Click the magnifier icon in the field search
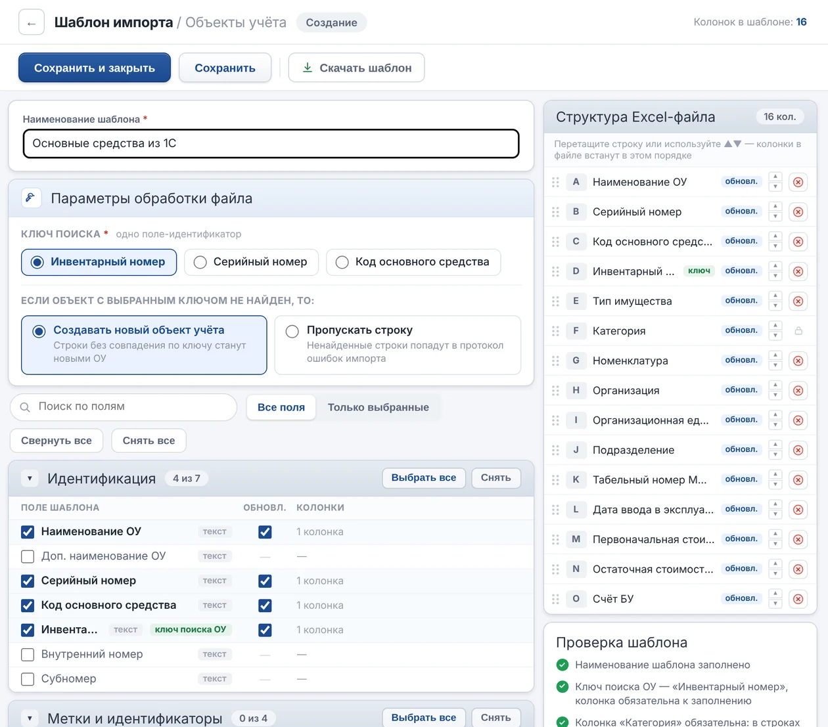This screenshot has height=727, width=828. click(x=25, y=407)
